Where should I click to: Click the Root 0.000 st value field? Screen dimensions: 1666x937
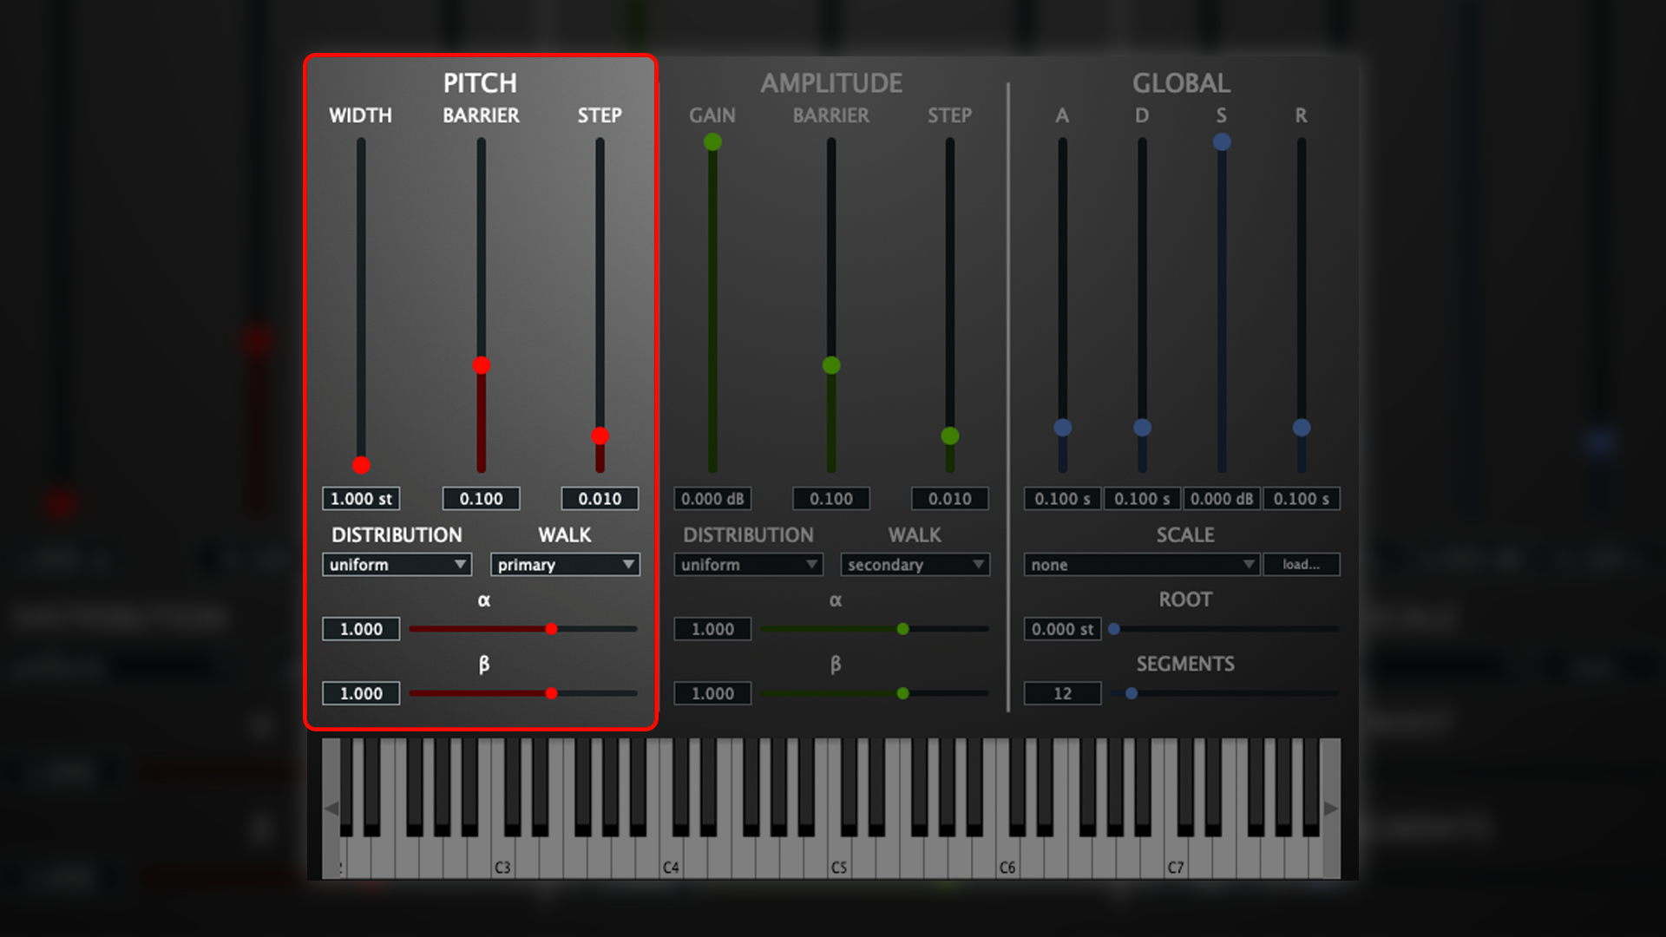(x=1062, y=629)
